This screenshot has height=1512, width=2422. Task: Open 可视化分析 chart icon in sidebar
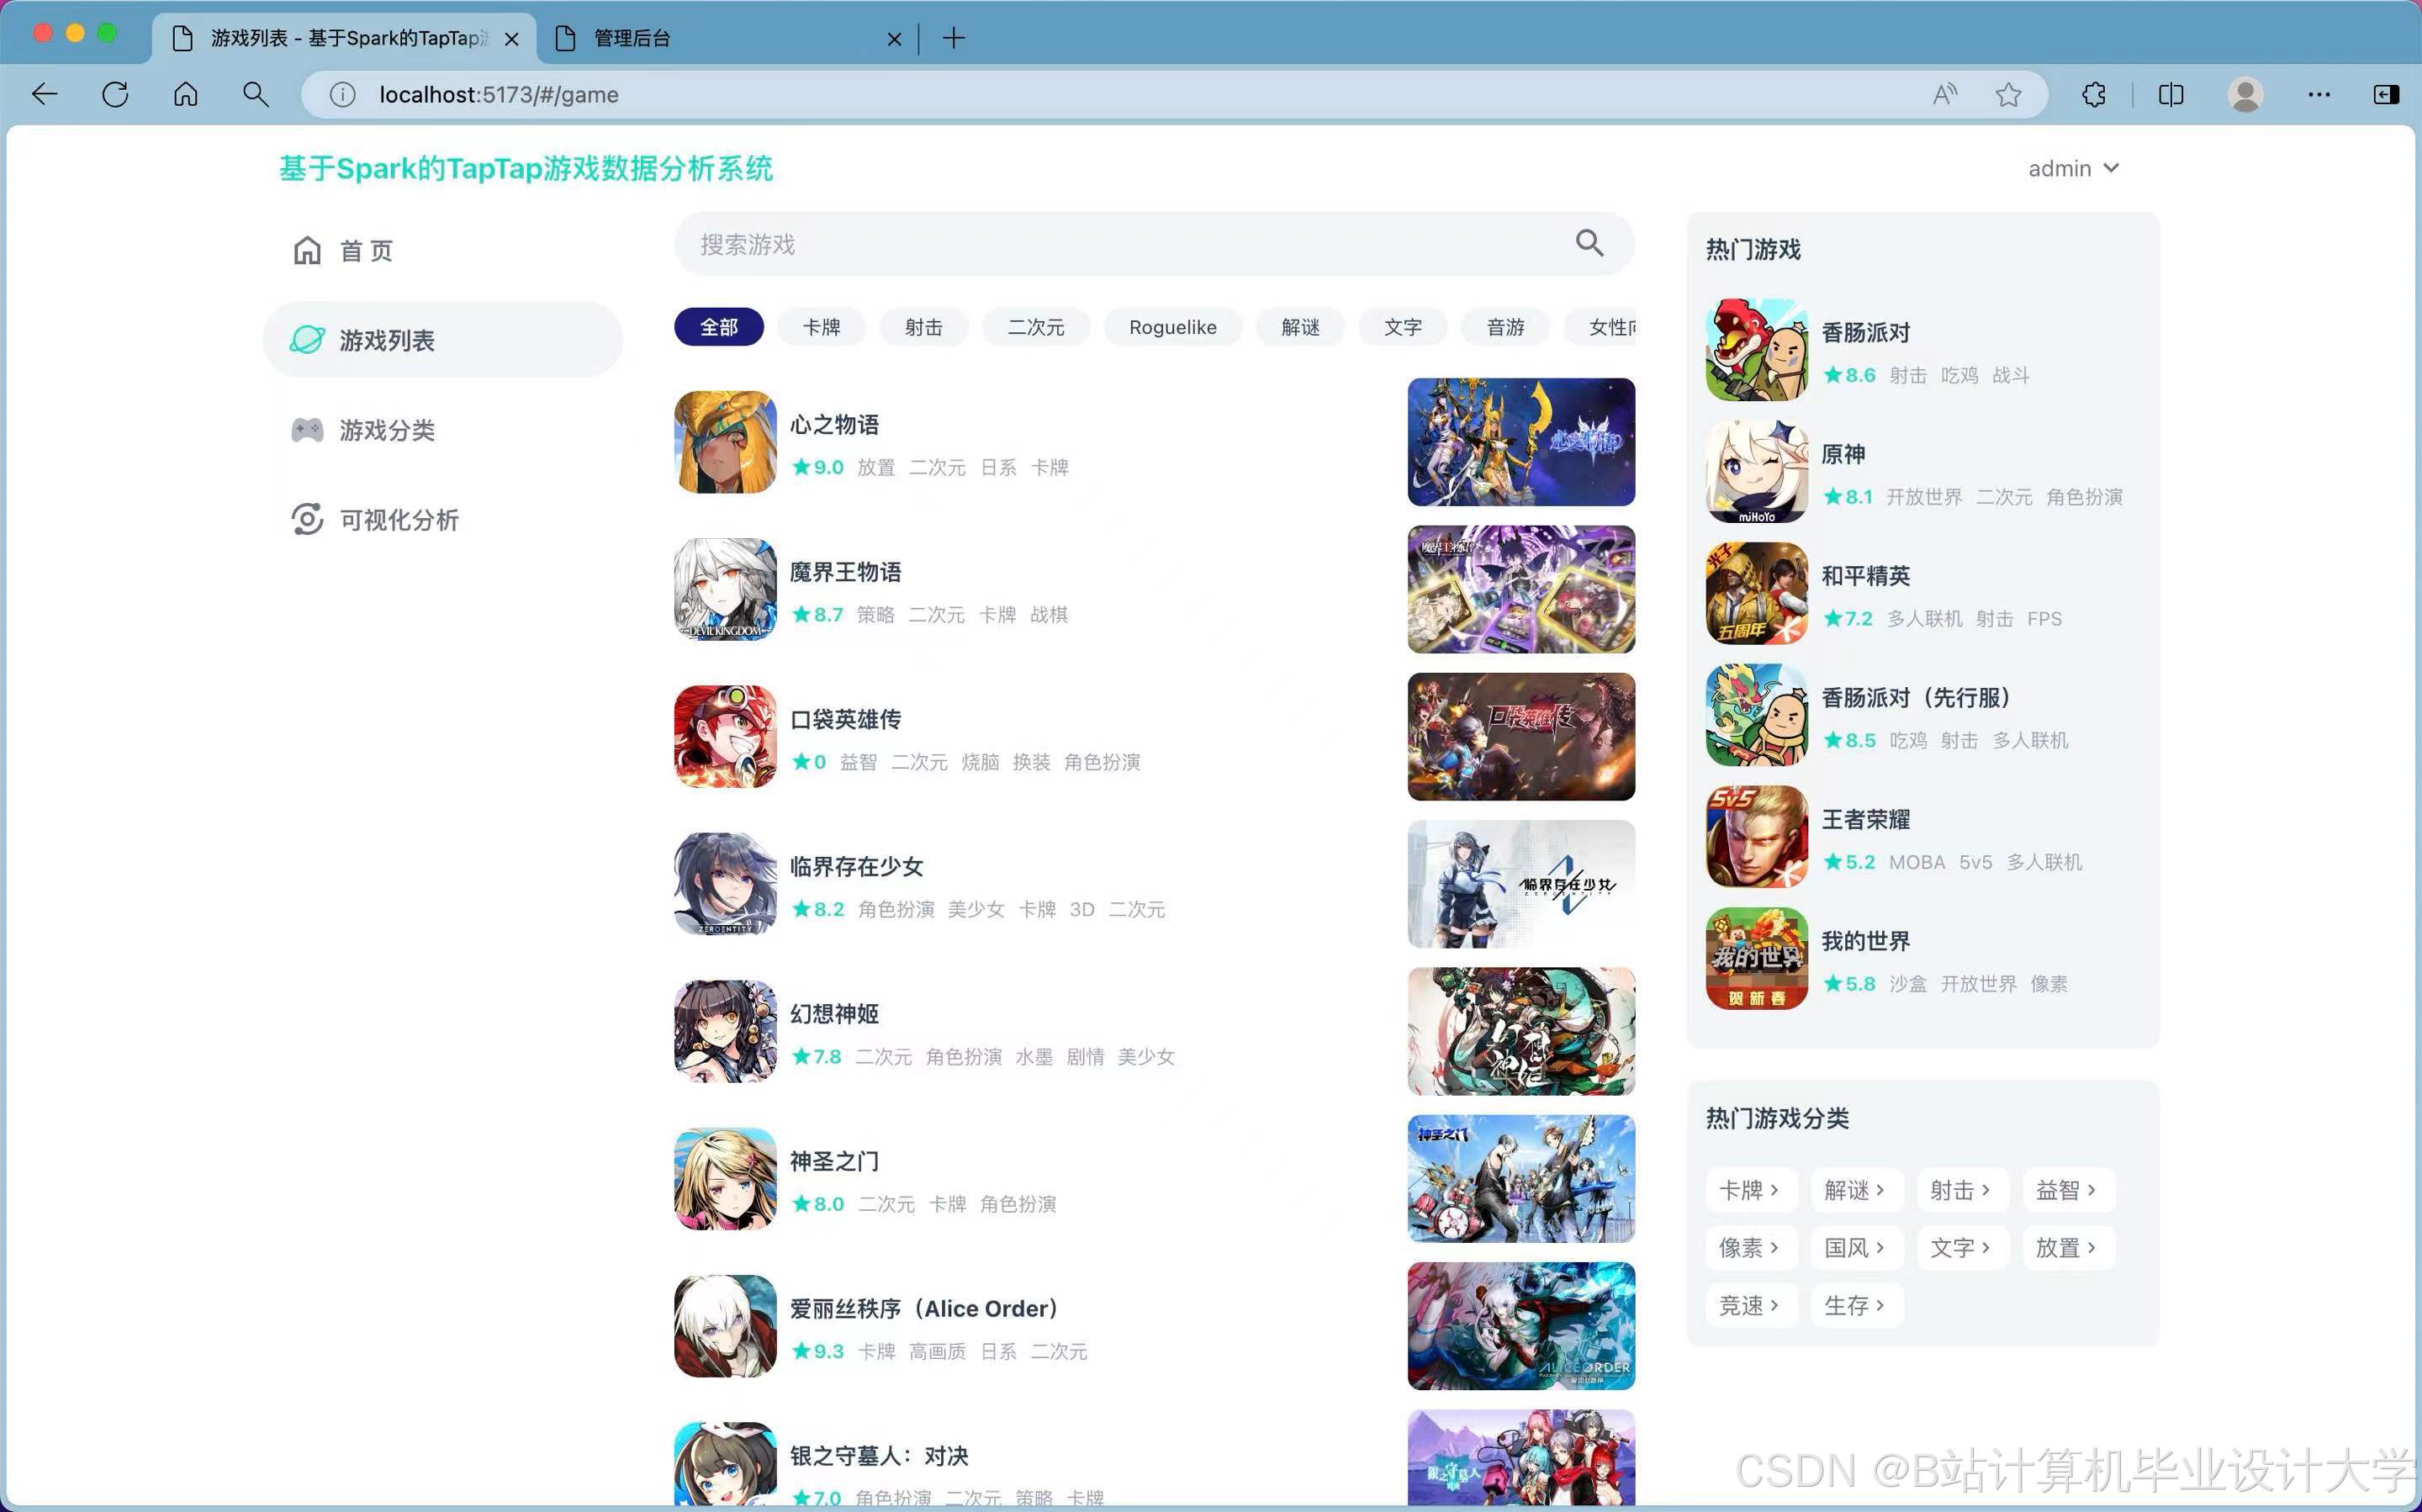[307, 519]
